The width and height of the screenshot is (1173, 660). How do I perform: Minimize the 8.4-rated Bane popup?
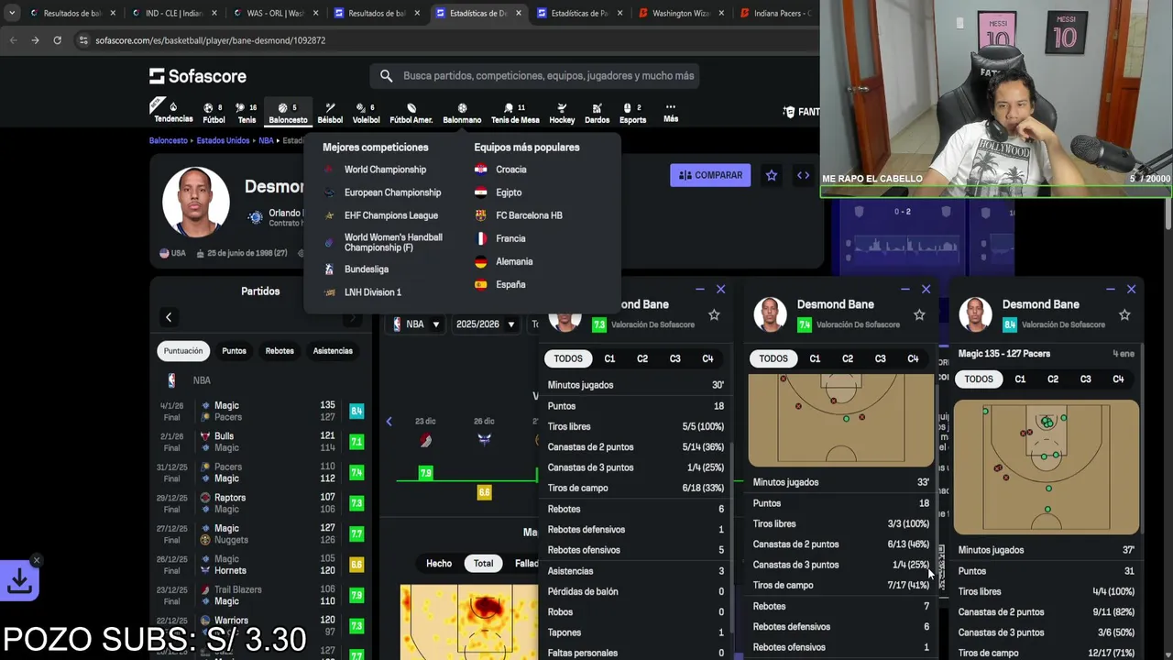coord(1110,289)
